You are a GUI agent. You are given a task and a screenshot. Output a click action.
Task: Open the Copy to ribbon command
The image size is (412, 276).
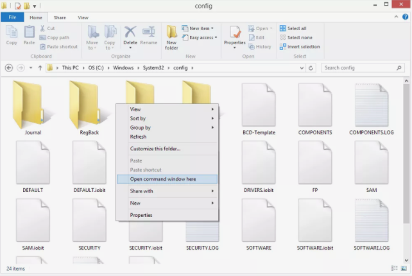[110, 38]
